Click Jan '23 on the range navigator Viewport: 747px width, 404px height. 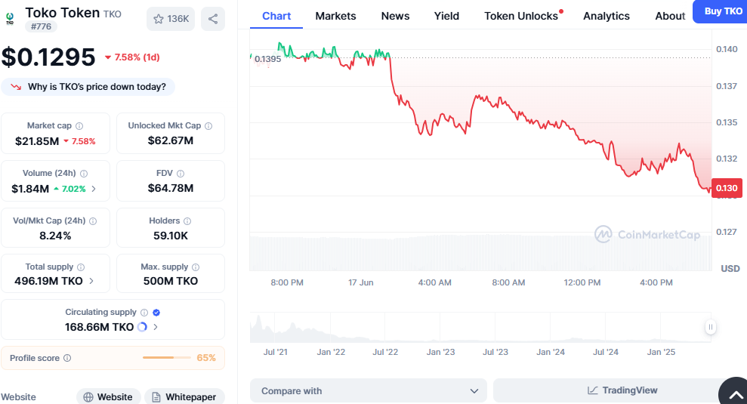(x=440, y=352)
